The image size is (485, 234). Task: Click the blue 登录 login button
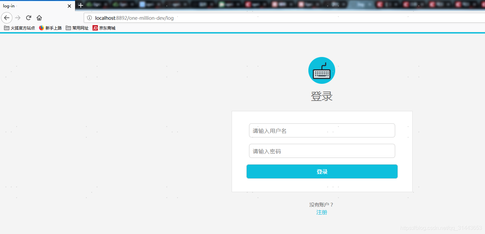(322, 172)
